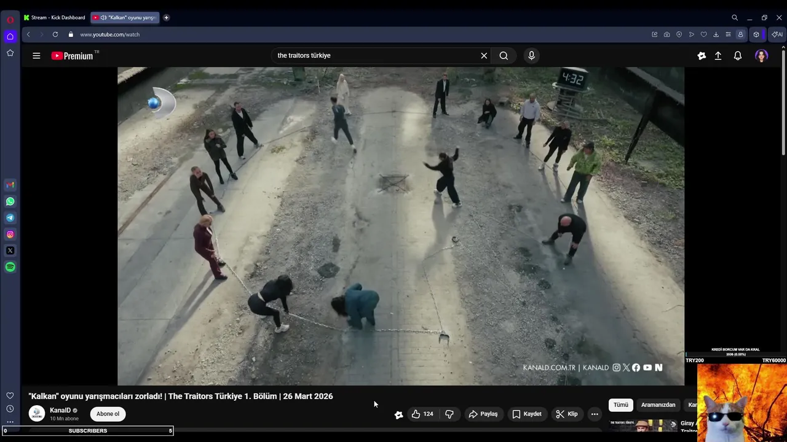This screenshot has height=442, width=787.
Task: Dislike the video with thumbs down
Action: (449, 414)
